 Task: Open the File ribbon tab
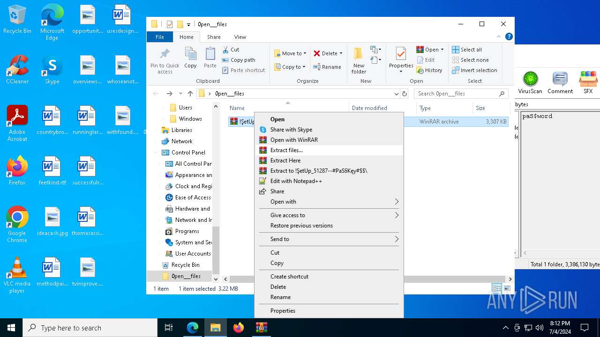click(x=160, y=37)
